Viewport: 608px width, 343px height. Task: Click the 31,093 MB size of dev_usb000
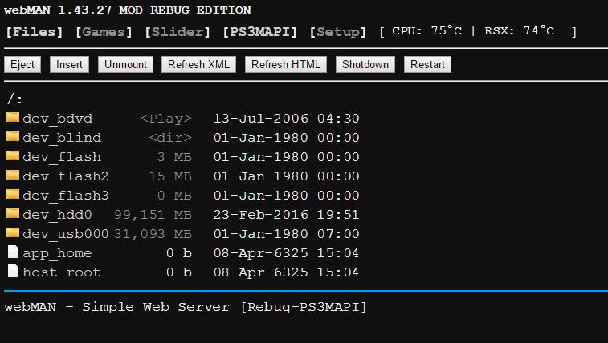[153, 234]
